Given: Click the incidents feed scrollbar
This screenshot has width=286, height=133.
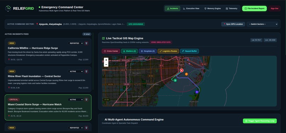Looking at the screenshot, I should point(93,61).
